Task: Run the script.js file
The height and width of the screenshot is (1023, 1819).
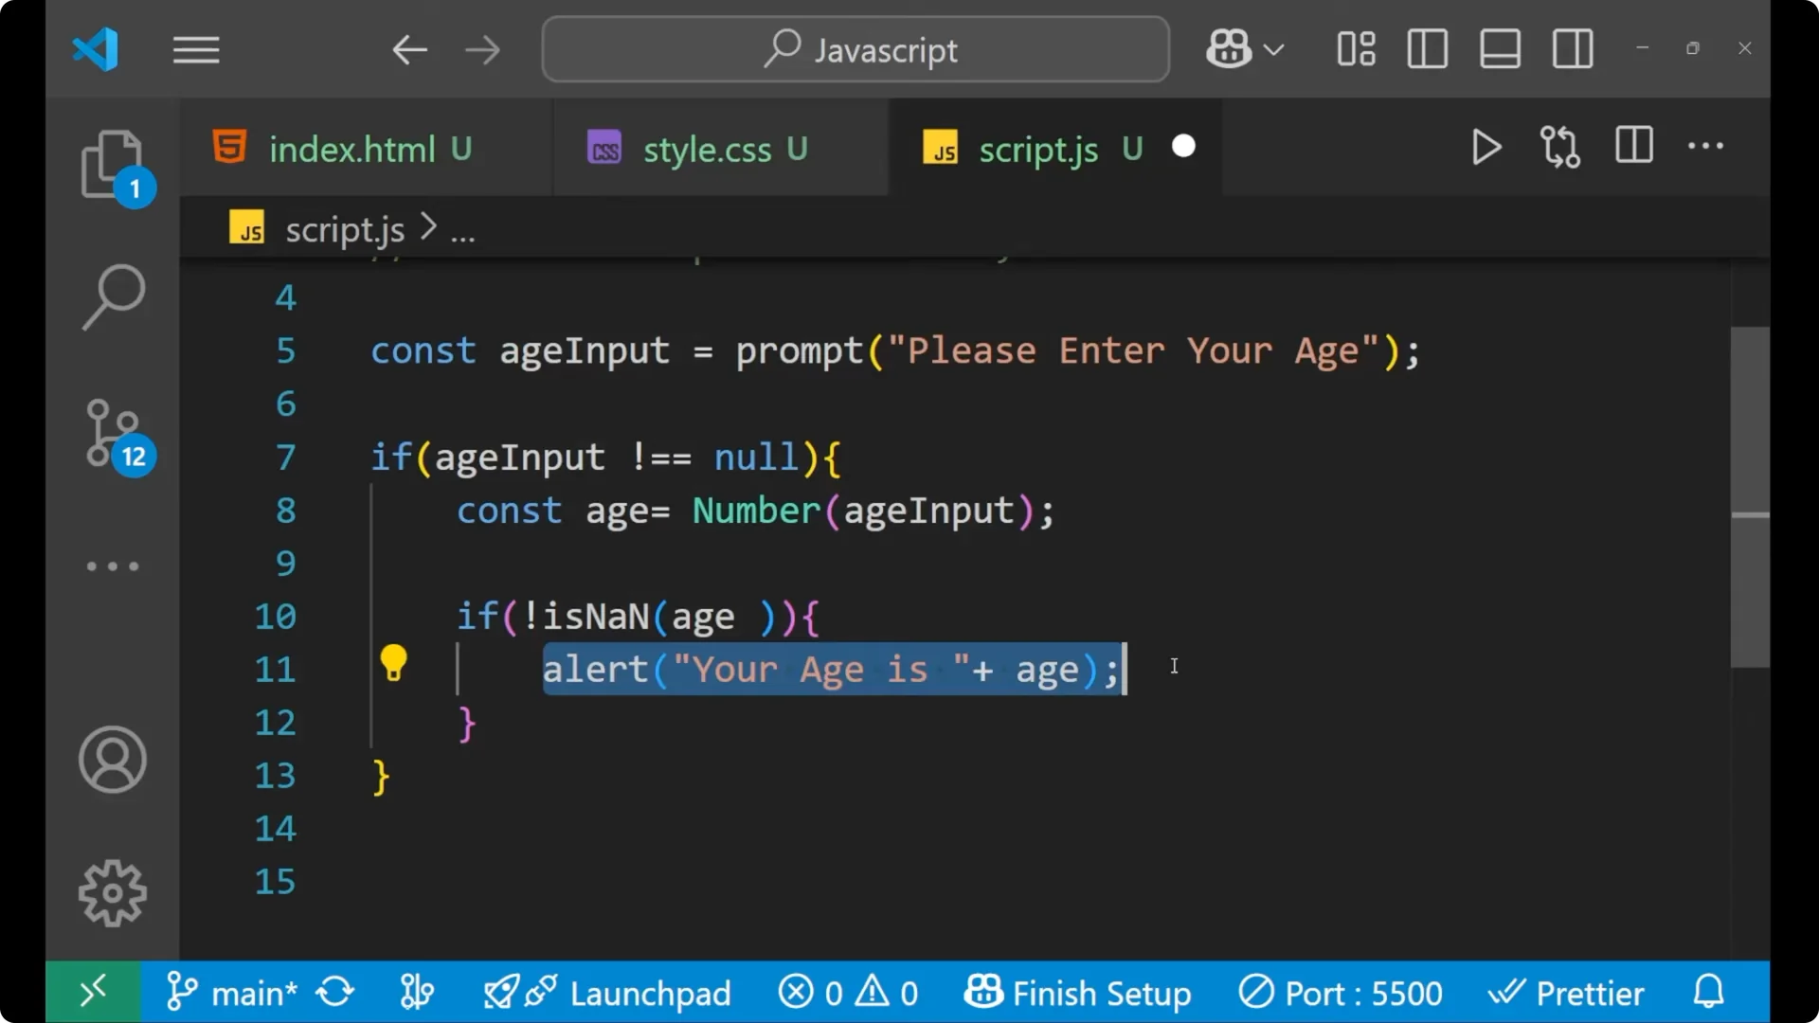Action: click(1486, 147)
